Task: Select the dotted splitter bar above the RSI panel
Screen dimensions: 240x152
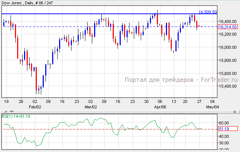Action: coord(120,112)
